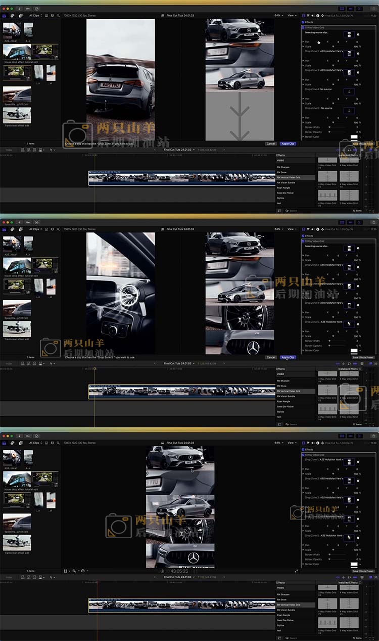Expand the View menu in the middle window viewer
379x641 pixels.
click(292, 229)
